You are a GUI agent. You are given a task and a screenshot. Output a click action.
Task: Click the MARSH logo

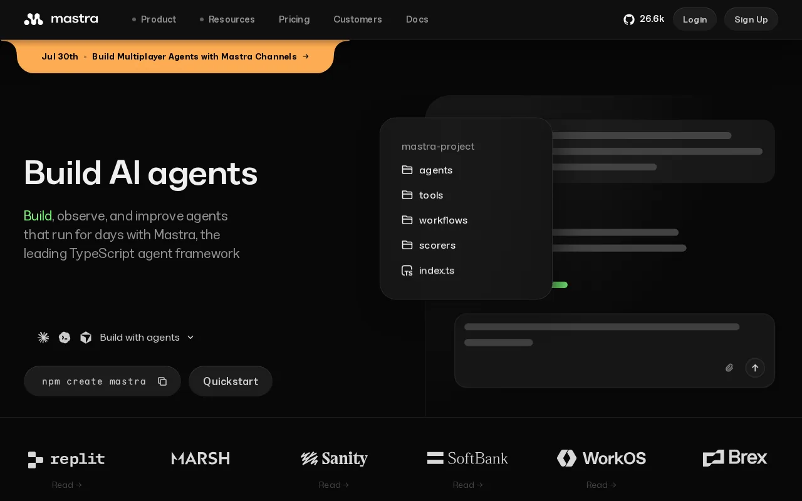(200, 458)
